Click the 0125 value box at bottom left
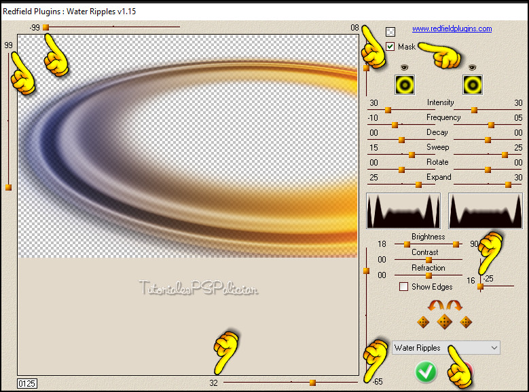The height and width of the screenshot is (392, 529). pyautogui.click(x=26, y=383)
